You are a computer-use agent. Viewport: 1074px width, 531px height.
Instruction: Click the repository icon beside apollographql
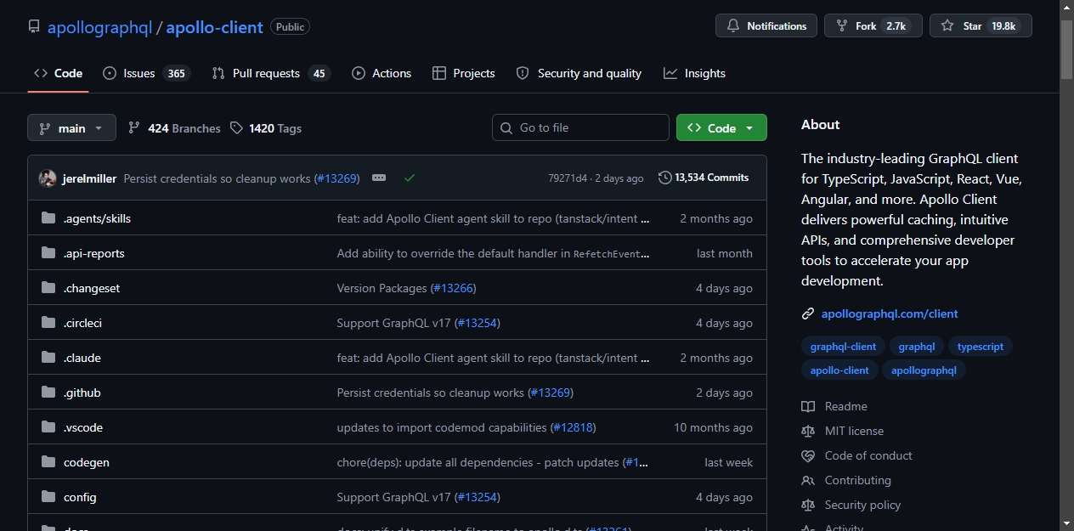click(x=34, y=27)
